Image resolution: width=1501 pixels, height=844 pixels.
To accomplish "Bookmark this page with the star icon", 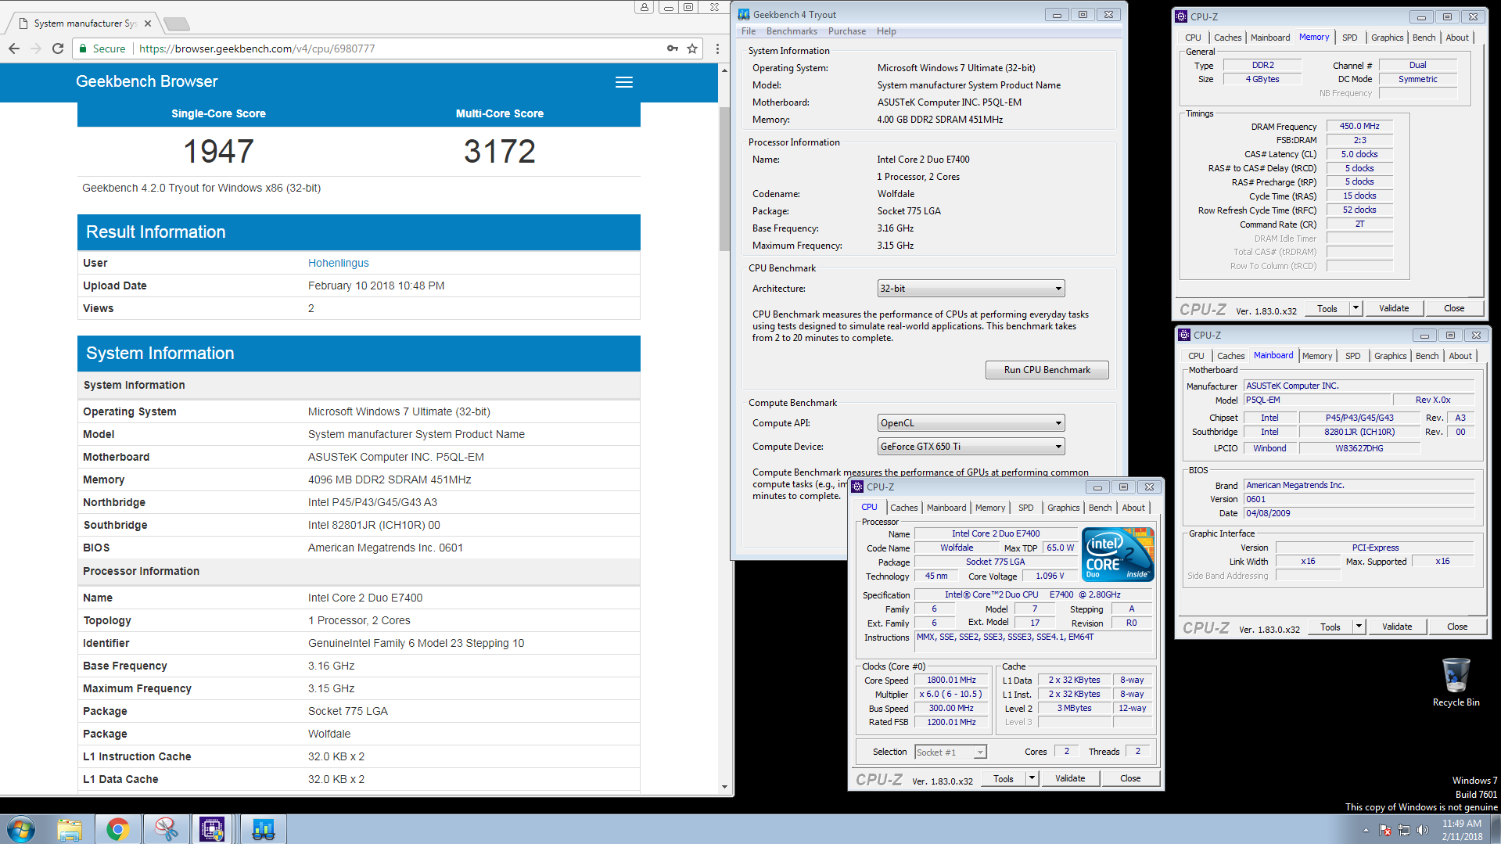I will click(692, 48).
